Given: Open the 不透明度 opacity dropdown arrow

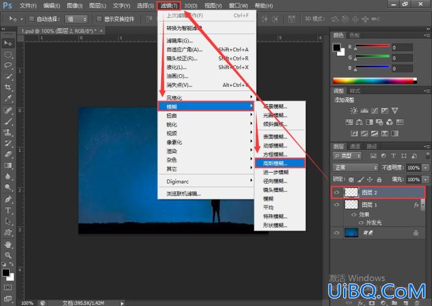Looking at the screenshot, I should coord(426,168).
